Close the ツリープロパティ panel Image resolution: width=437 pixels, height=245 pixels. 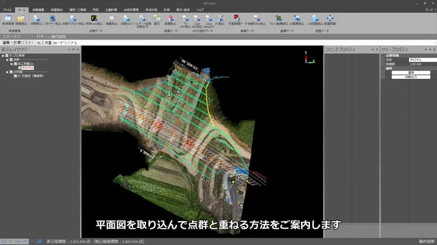pos(434,50)
